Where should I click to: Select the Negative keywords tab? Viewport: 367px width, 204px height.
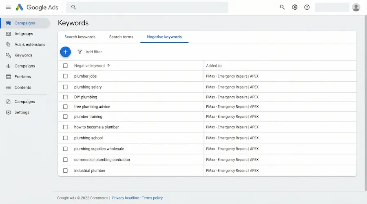pyautogui.click(x=164, y=37)
